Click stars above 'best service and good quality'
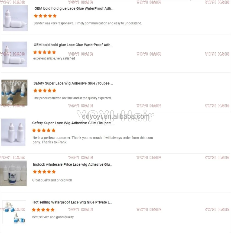 (x=43, y=210)
